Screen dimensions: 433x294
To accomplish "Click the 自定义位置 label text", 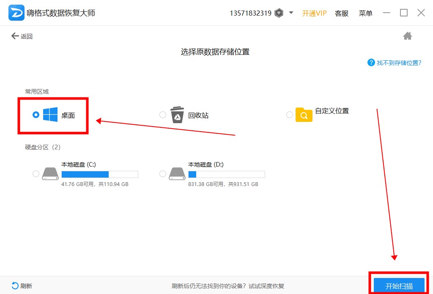I will pyautogui.click(x=332, y=111).
